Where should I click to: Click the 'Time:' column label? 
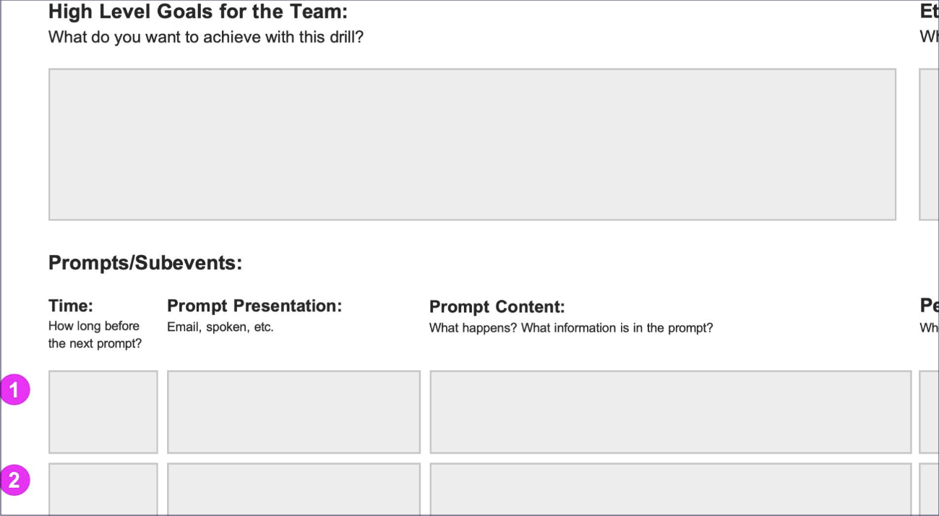(71, 306)
